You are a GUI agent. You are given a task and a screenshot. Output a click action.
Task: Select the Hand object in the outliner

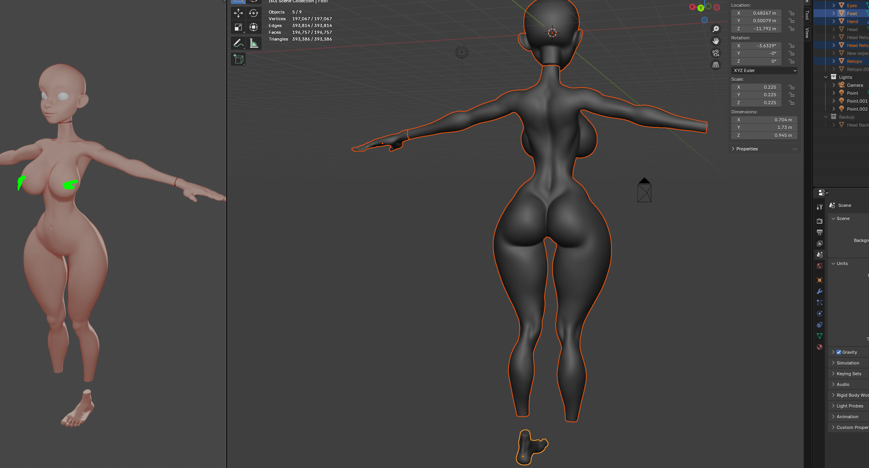(x=852, y=21)
